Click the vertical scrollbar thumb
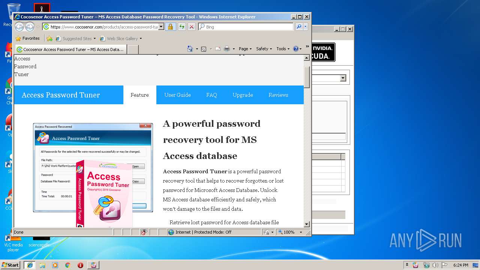Viewport: 480px width, 270px height. pos(306,77)
